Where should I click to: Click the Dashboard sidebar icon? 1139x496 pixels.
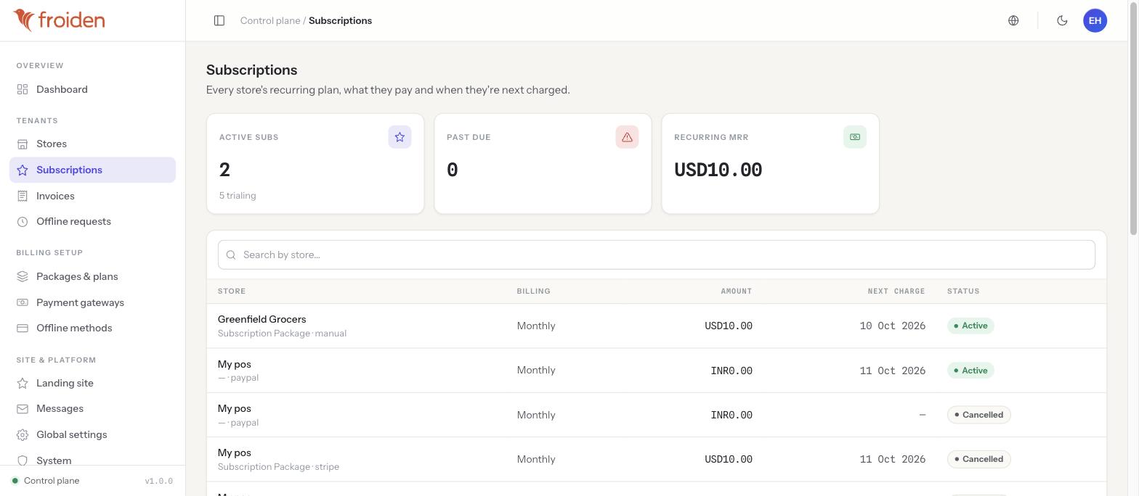[x=23, y=89]
